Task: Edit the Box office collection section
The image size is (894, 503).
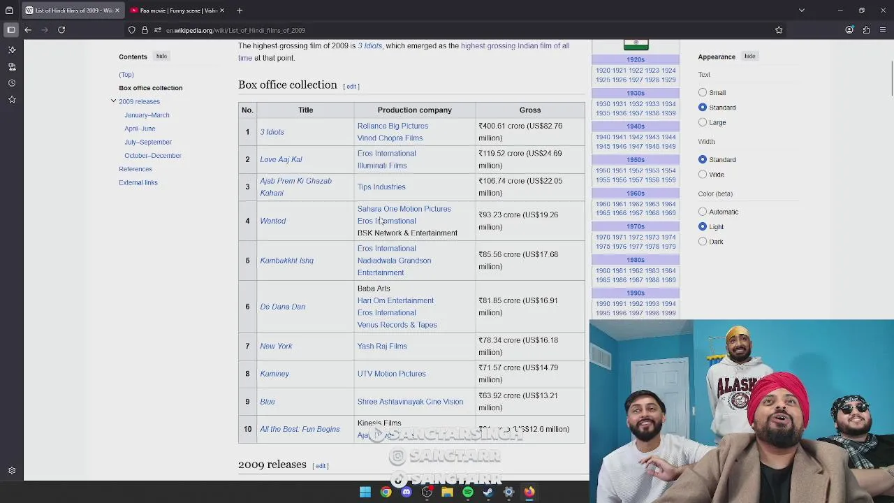Action: 352,87
